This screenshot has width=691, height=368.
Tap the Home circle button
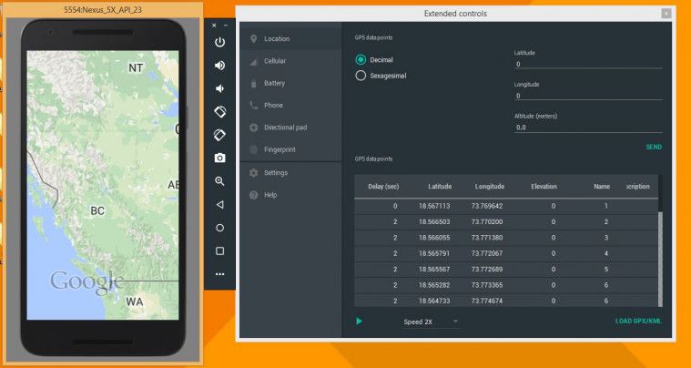pyautogui.click(x=219, y=228)
